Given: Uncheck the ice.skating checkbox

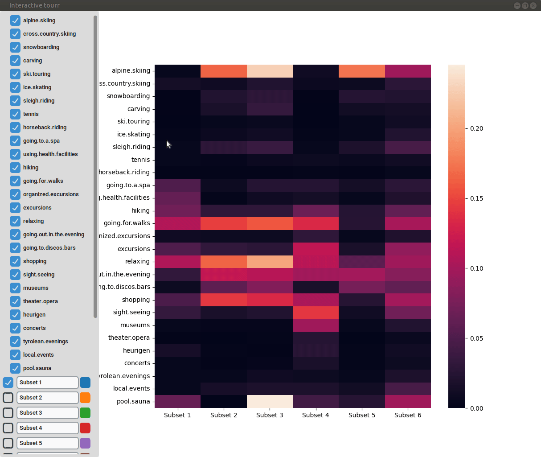Looking at the screenshot, I should [15, 87].
